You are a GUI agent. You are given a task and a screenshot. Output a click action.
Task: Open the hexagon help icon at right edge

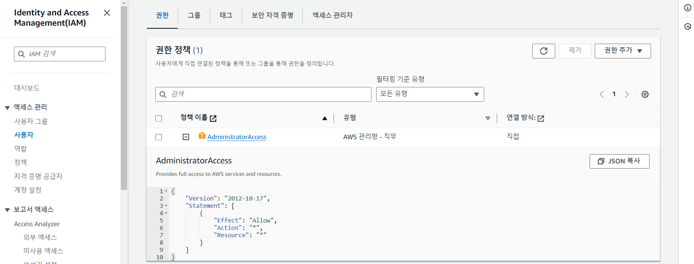tap(687, 26)
